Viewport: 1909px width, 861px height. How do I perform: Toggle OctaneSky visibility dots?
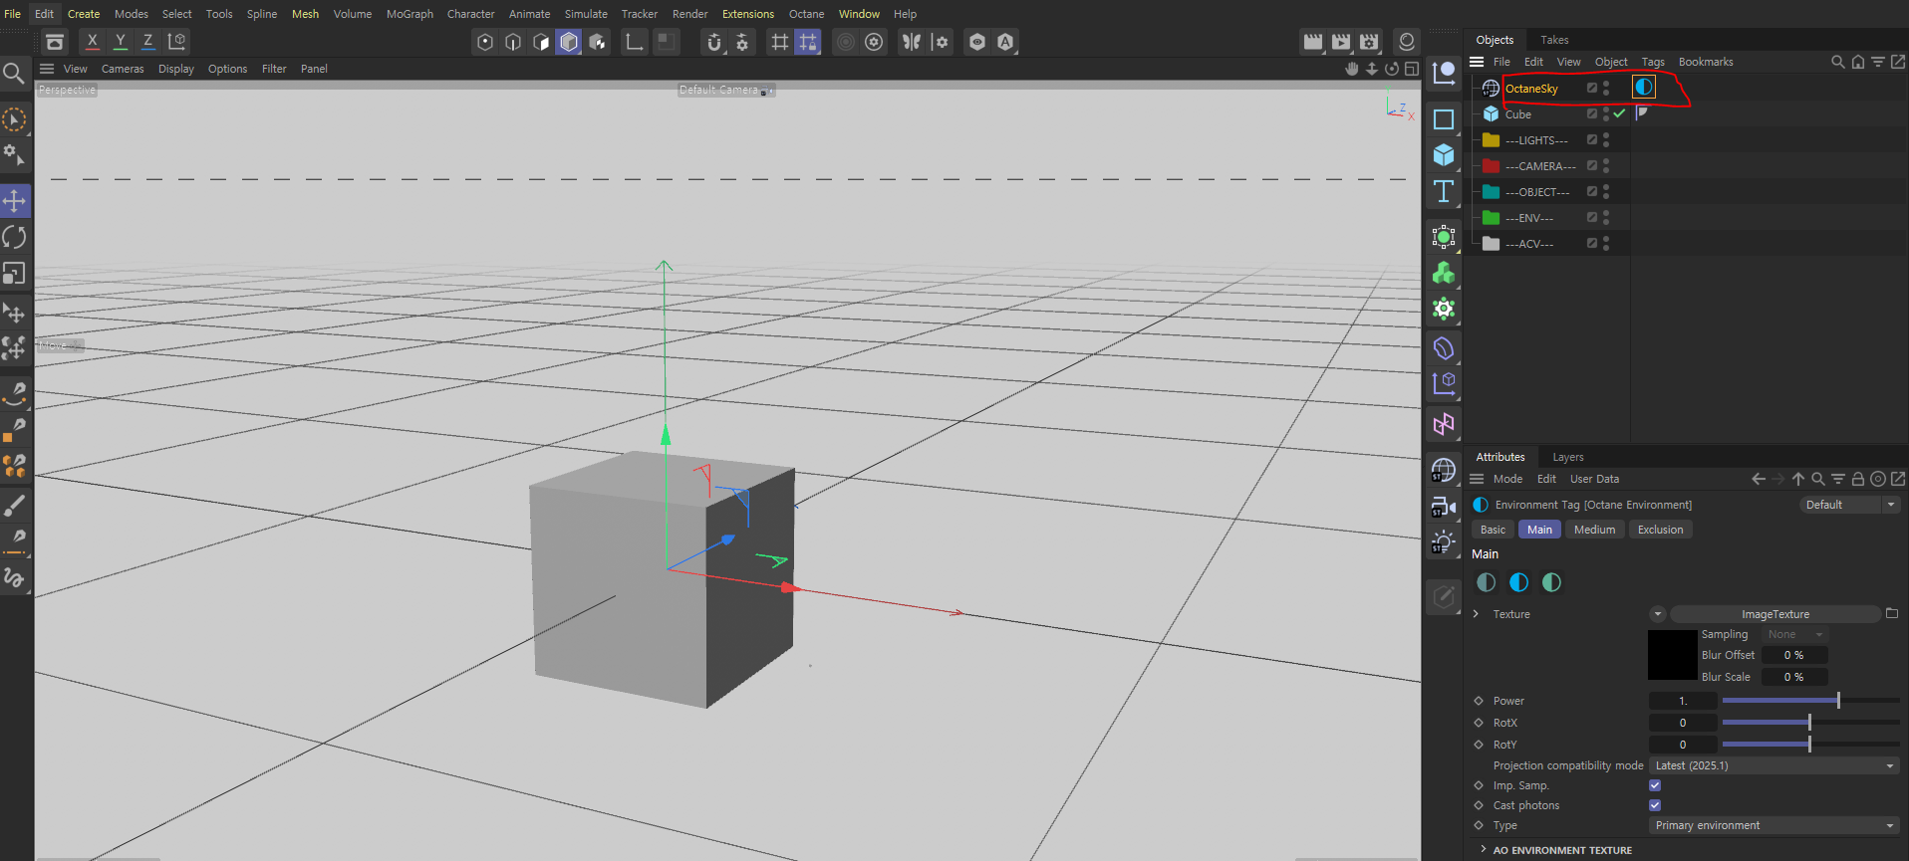point(1606,88)
